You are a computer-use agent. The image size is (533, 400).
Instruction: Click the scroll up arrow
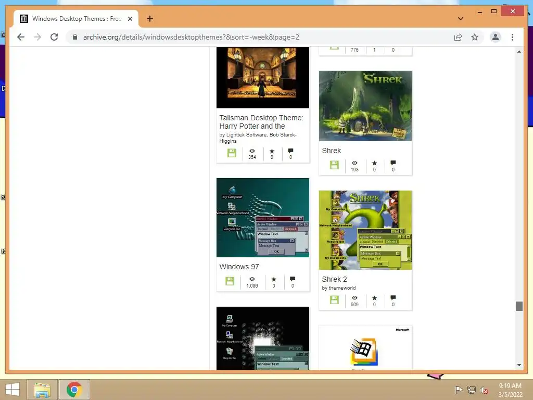(x=519, y=52)
